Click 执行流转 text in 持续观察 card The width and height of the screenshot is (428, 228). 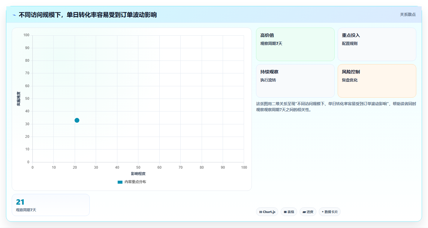(x=268, y=80)
